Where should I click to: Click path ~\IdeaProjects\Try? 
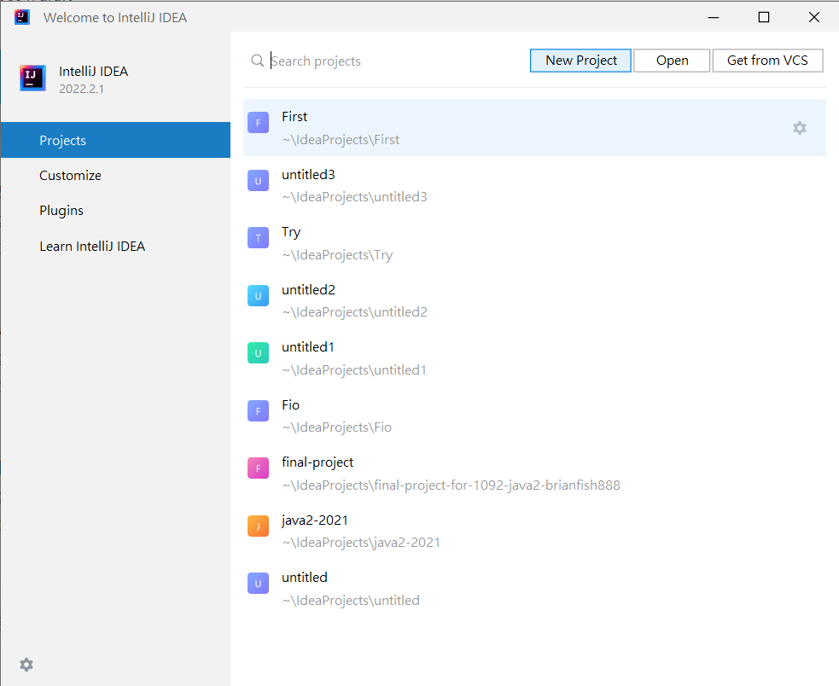[x=337, y=255]
